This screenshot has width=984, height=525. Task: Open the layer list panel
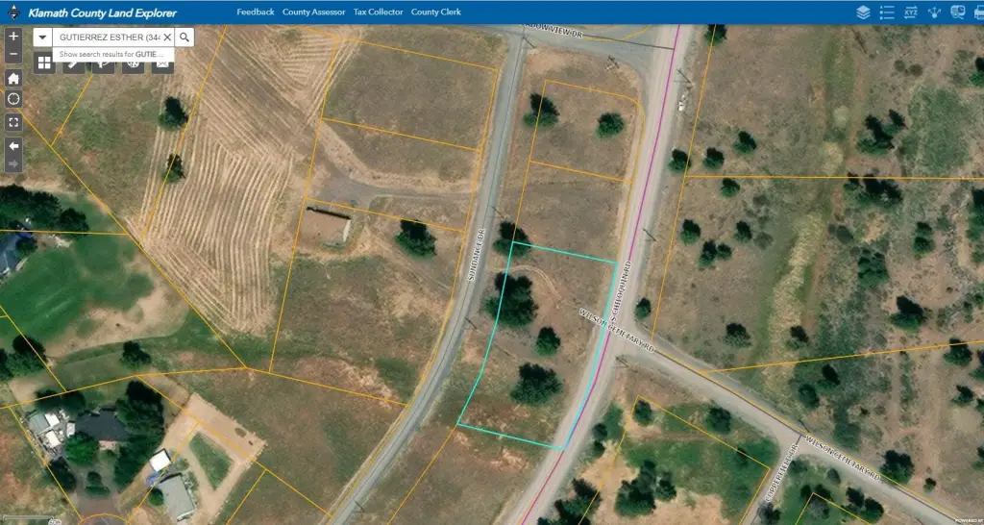tap(863, 12)
